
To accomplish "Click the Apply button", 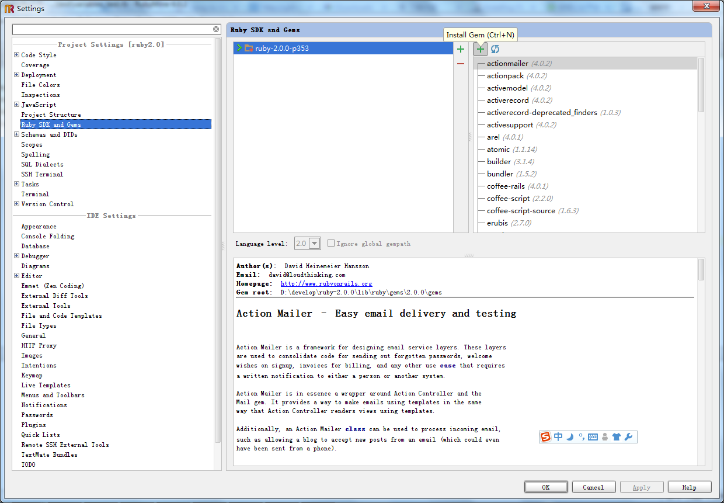I will tap(642, 487).
